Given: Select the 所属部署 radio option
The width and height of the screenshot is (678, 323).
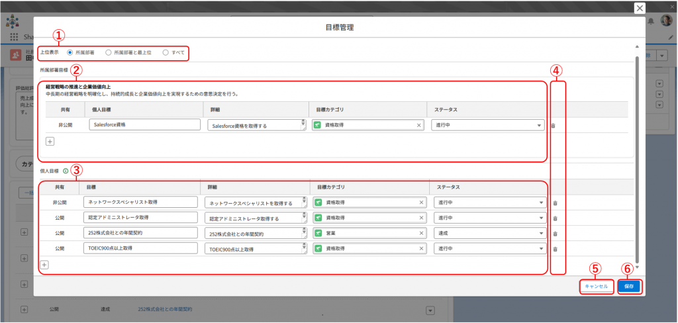Looking at the screenshot, I should click(x=70, y=52).
